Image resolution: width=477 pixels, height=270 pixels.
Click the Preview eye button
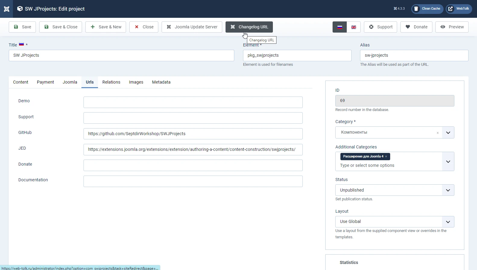(452, 27)
